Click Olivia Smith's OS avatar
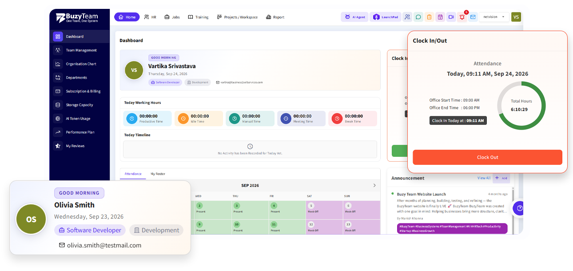This screenshot has height=271, width=573. coord(31,219)
